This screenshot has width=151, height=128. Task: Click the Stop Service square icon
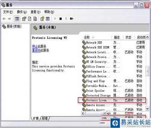point(60,19)
